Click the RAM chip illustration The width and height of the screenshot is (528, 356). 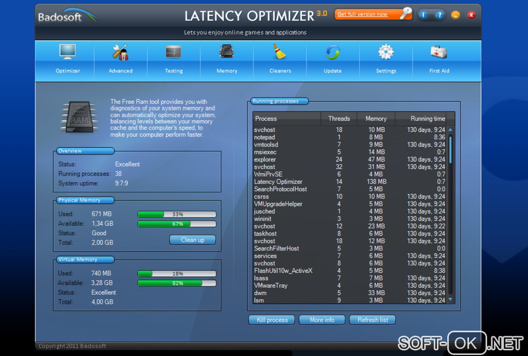79,117
